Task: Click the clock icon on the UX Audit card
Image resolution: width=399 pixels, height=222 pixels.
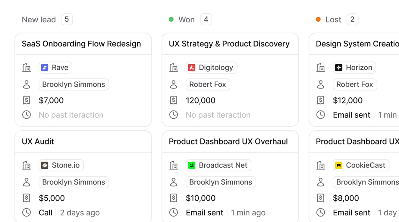Action: (x=27, y=212)
